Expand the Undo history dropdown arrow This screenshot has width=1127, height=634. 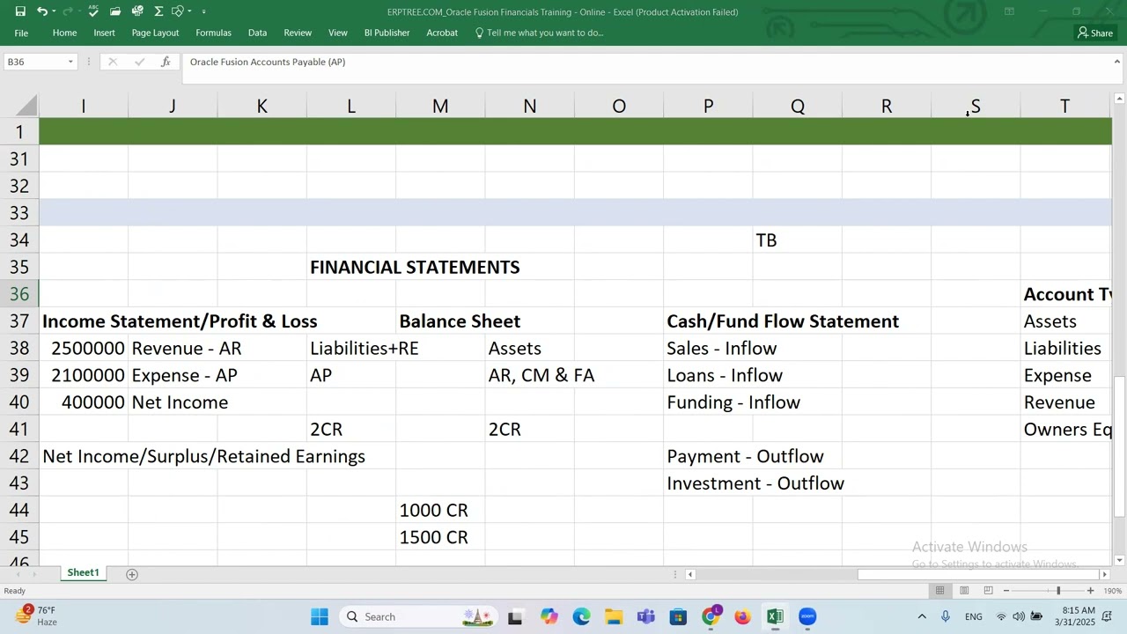[x=54, y=11]
